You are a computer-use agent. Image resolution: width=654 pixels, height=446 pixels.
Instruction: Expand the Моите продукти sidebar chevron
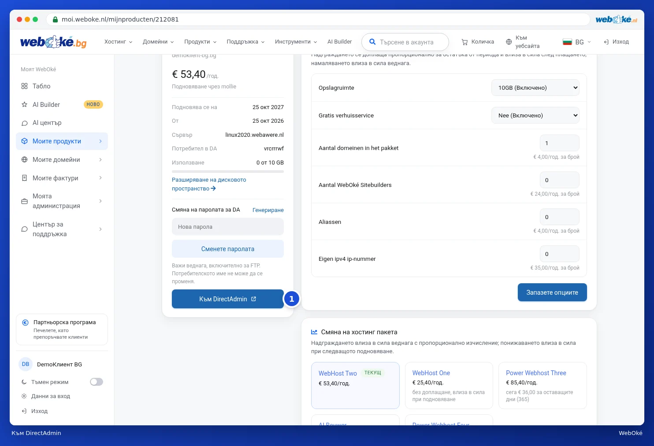coord(100,141)
